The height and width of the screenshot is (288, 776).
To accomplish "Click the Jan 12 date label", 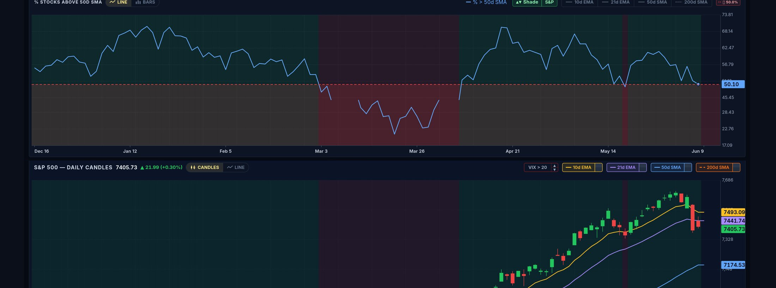I will (130, 151).
